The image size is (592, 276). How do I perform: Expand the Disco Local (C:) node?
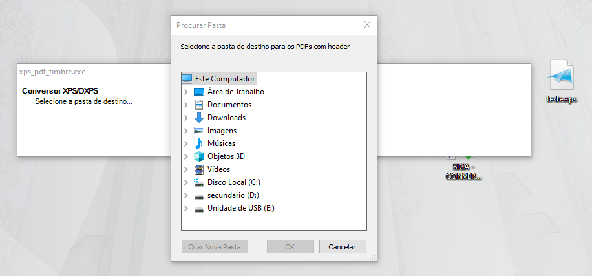click(x=186, y=182)
